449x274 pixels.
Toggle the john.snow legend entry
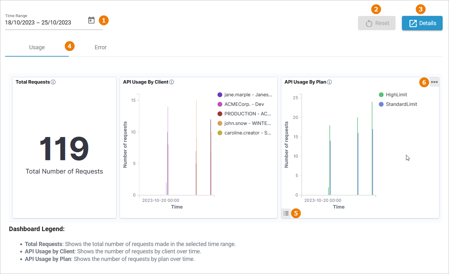pos(244,123)
